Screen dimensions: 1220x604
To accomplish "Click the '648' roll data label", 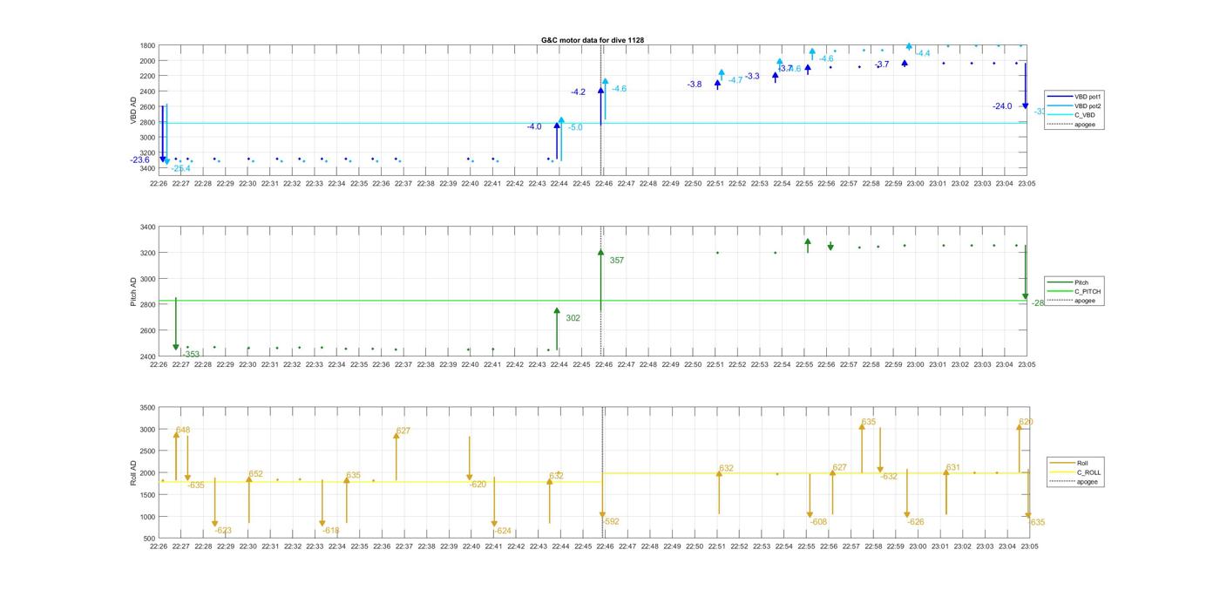I will coord(182,431).
